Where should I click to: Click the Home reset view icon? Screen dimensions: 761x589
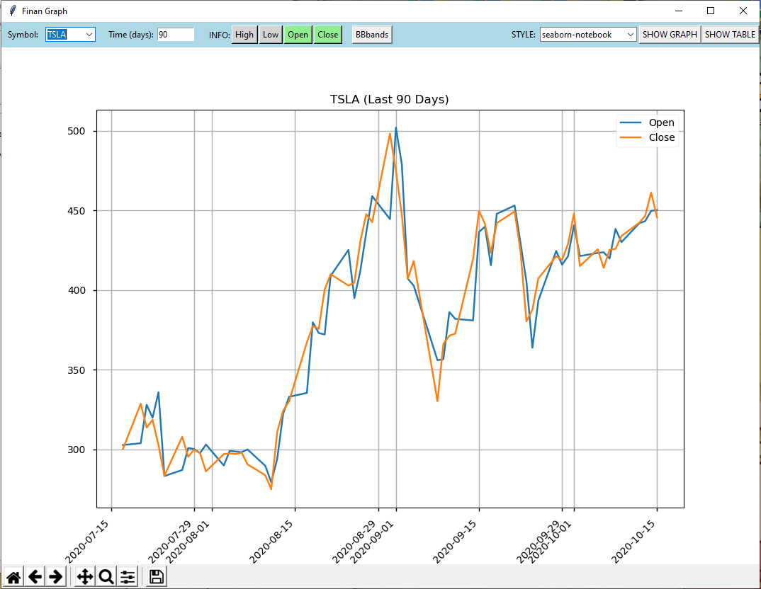[x=13, y=577]
